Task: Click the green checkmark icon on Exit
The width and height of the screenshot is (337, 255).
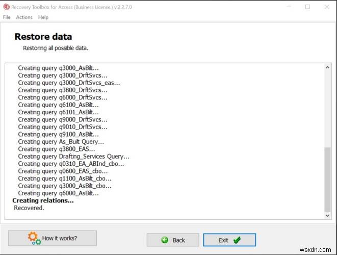Action: pos(237,240)
